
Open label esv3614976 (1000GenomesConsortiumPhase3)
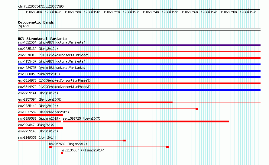54,80
